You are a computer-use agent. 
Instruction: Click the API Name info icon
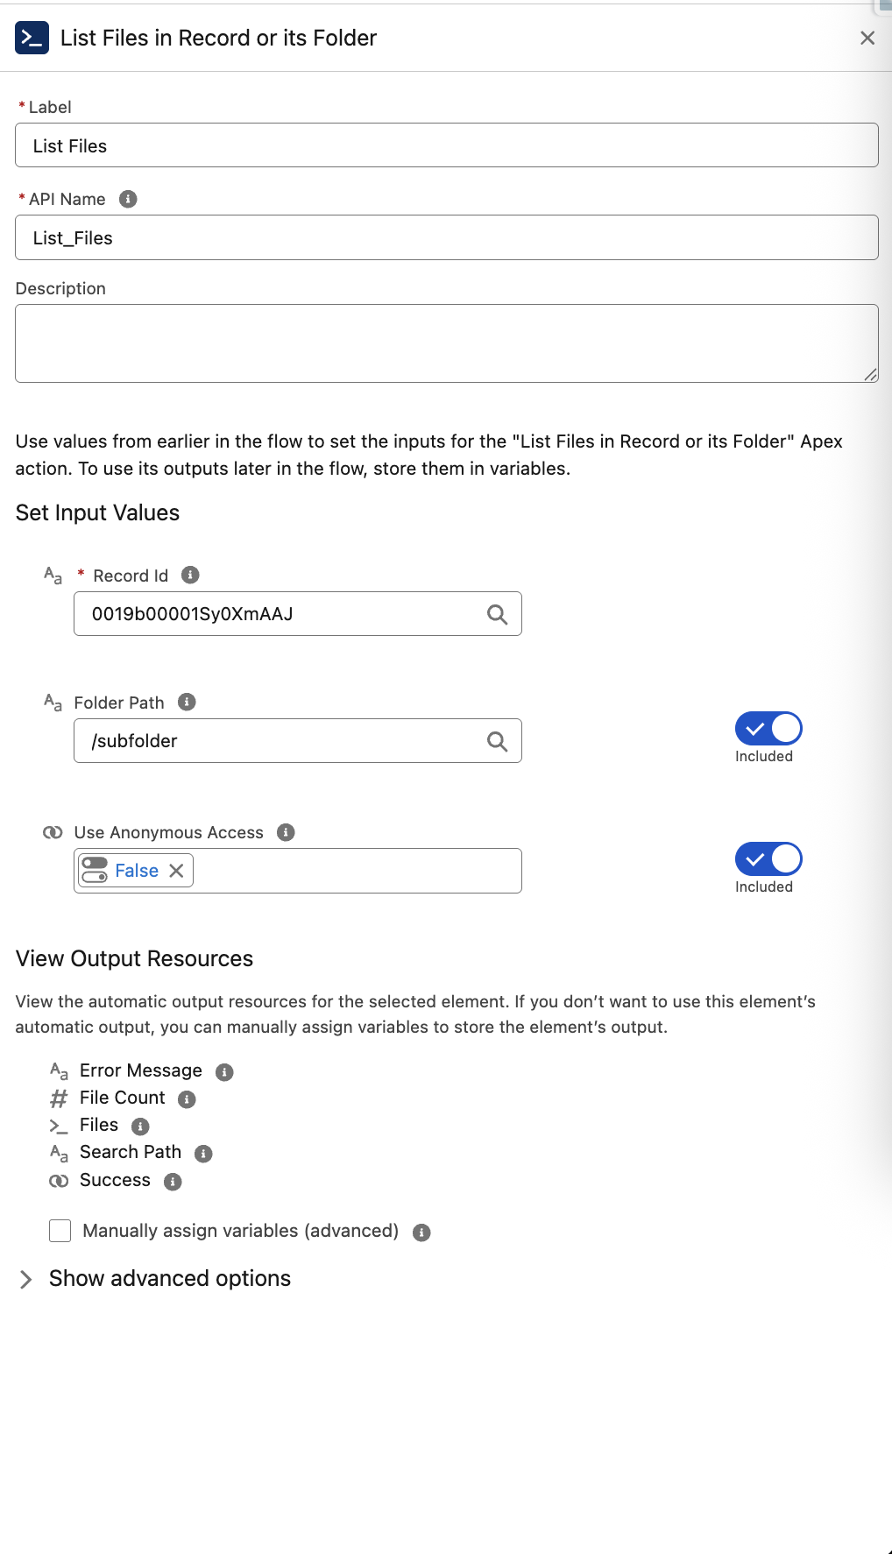tap(128, 199)
